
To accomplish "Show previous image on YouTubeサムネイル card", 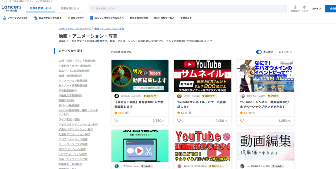I will tap(178, 75).
